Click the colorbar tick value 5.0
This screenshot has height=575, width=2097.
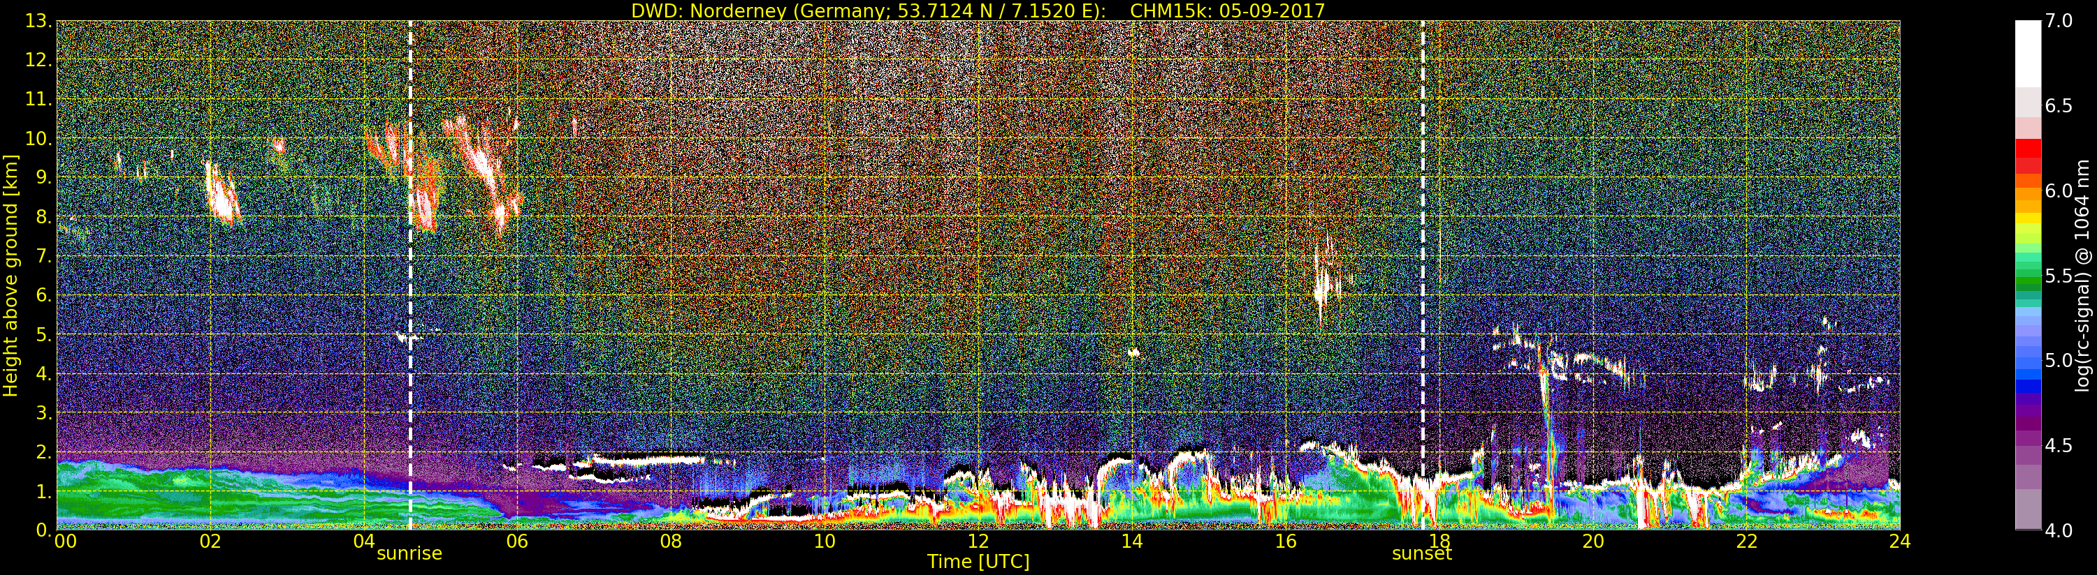(x=2059, y=360)
